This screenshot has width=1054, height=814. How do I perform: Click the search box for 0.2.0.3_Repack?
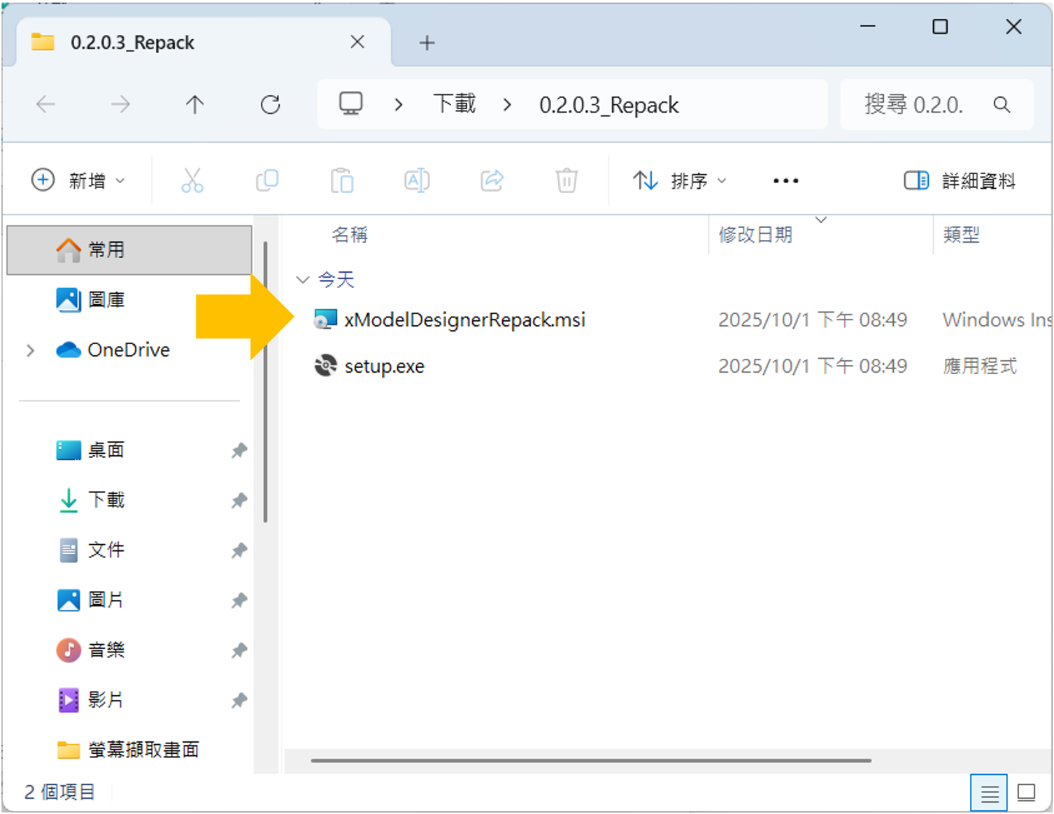click(x=915, y=105)
